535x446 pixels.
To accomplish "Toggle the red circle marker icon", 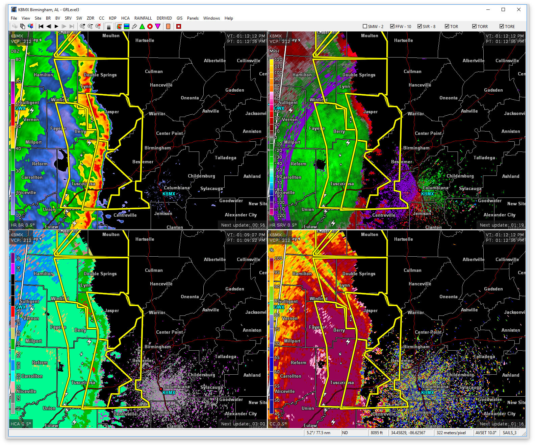I will point(150,26).
